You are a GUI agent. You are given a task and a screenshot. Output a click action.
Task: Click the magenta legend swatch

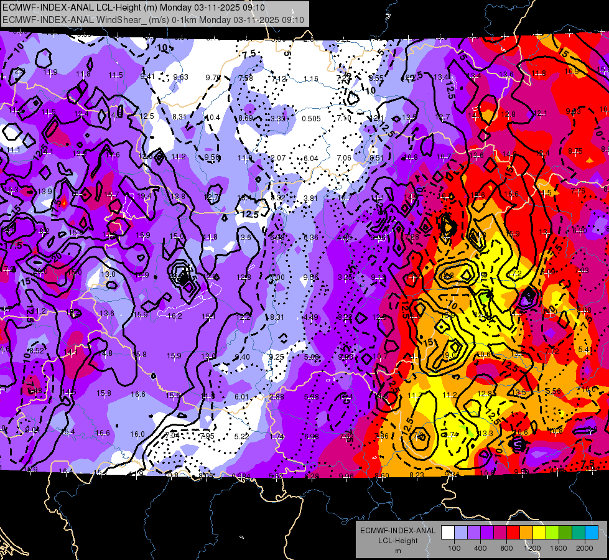[x=500, y=533]
